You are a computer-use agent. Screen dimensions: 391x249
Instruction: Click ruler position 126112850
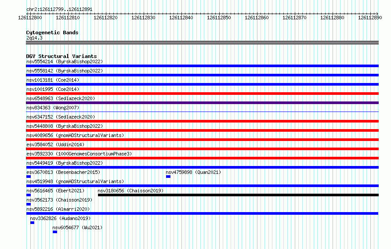[x=219, y=18]
